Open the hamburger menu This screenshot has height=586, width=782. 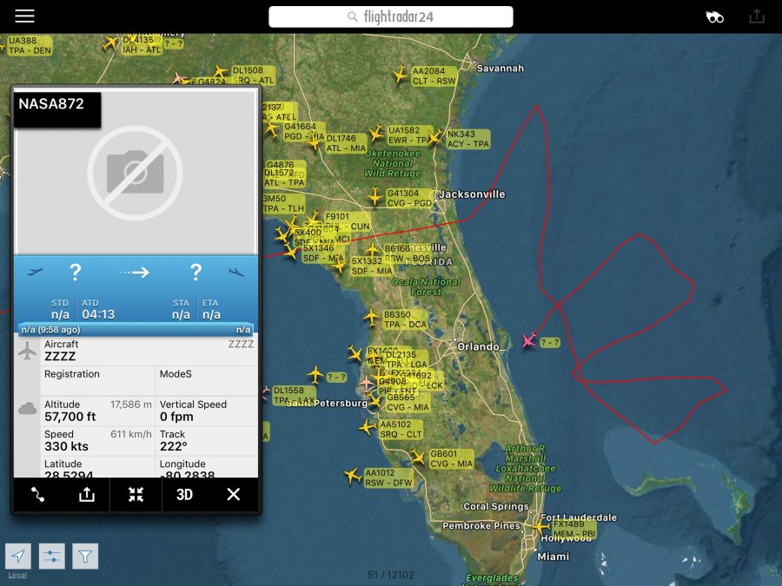tap(24, 16)
